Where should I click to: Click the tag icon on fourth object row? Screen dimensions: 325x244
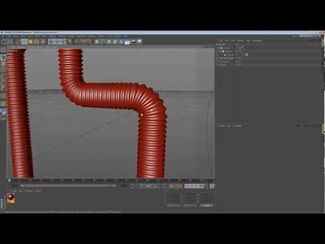point(246,55)
